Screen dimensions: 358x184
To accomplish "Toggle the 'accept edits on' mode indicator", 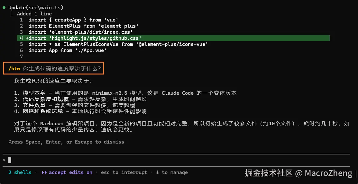I will tap(70, 172).
